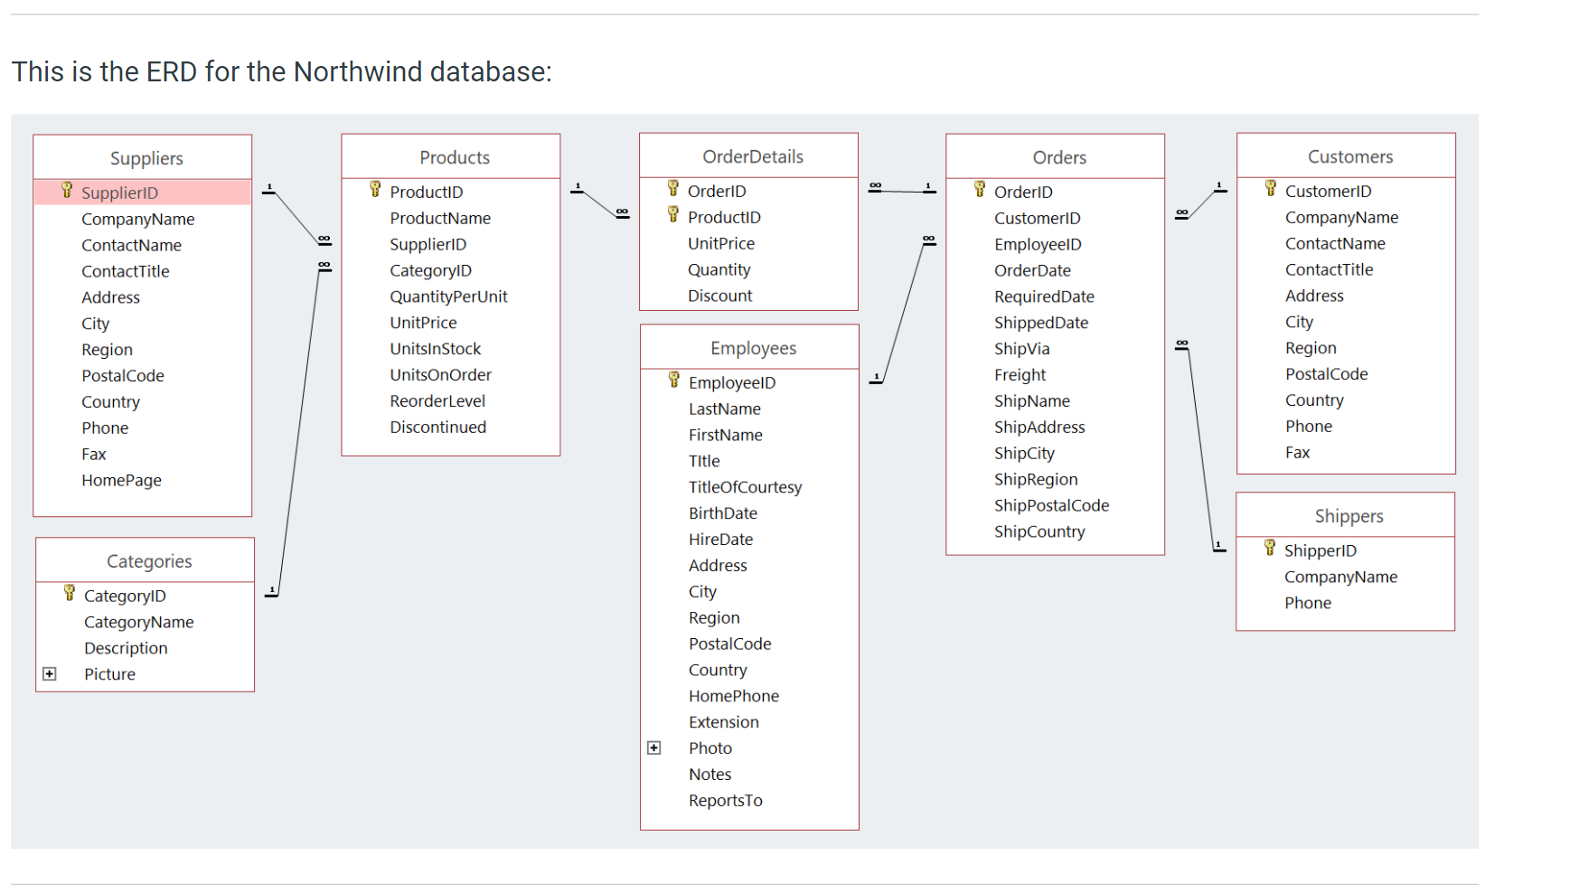Click the TitleOfCourtesy field
Image resolution: width=1579 pixels, height=893 pixels.
coord(746,488)
